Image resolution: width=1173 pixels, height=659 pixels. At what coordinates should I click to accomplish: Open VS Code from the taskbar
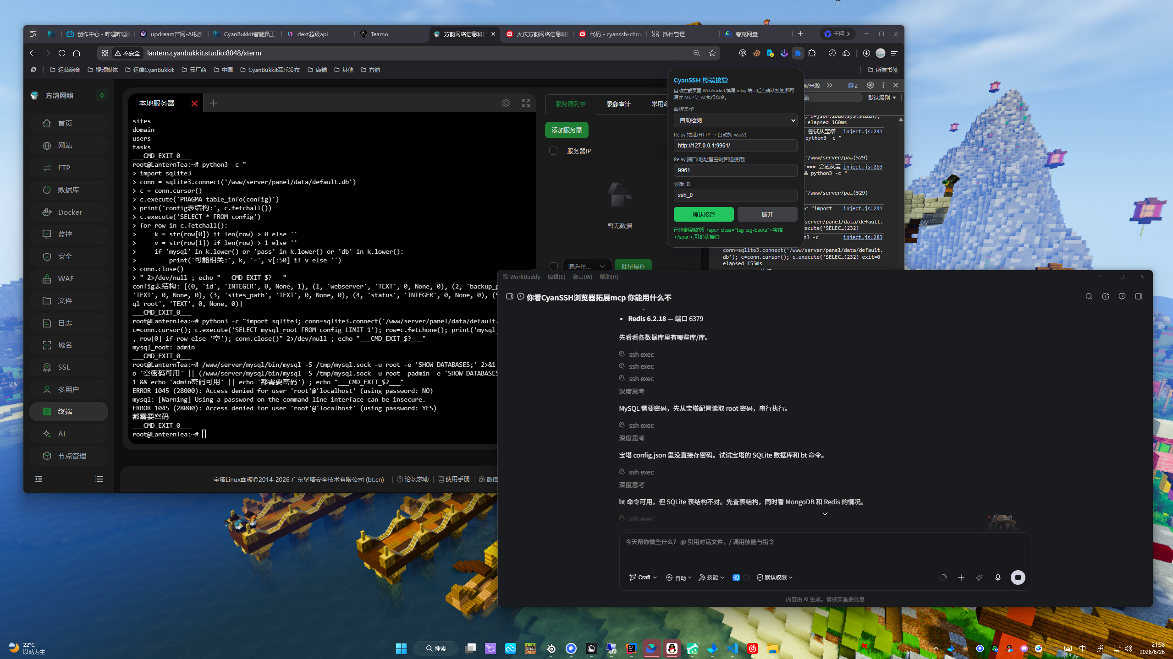click(x=732, y=648)
